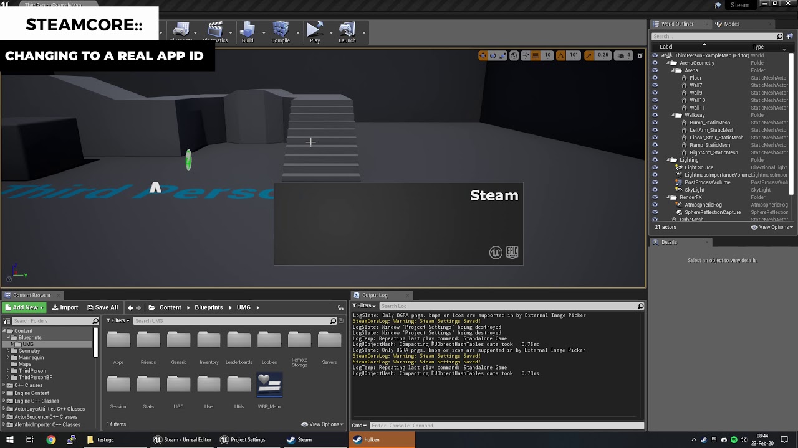Hide the Light Source actor

click(x=655, y=167)
